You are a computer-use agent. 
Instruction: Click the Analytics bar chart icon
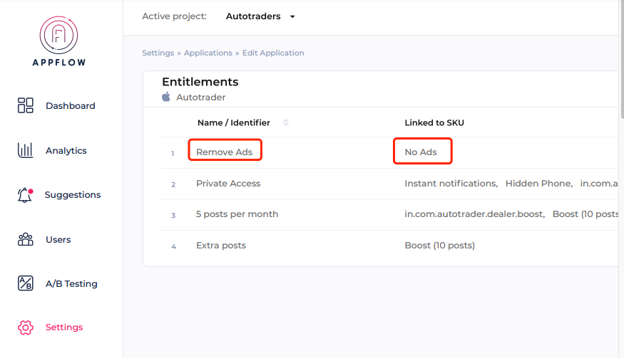(x=26, y=150)
